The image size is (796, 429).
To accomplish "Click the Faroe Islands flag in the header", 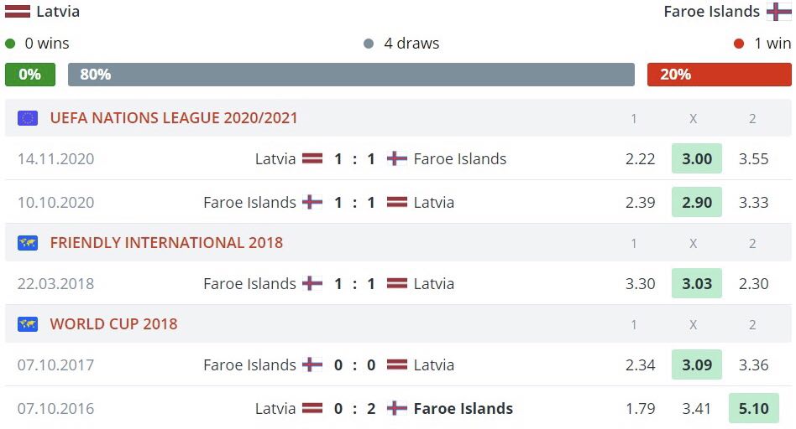I will pyautogui.click(x=778, y=12).
